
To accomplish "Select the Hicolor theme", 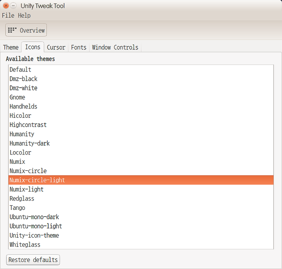I will (x=141, y=116).
